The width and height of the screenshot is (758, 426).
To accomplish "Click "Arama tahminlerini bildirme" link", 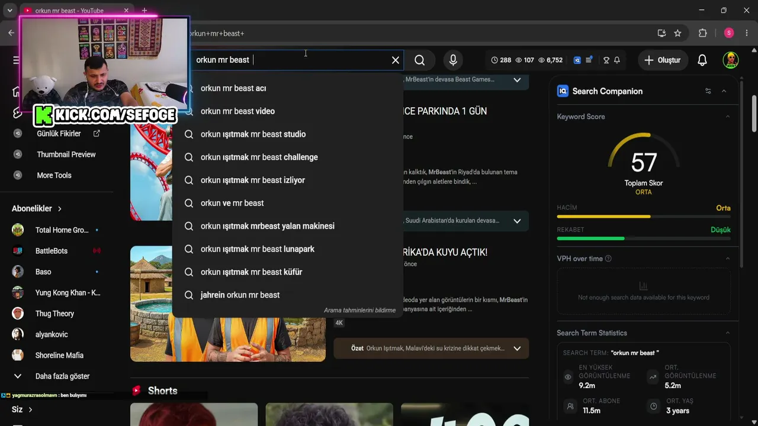I will click(x=359, y=310).
